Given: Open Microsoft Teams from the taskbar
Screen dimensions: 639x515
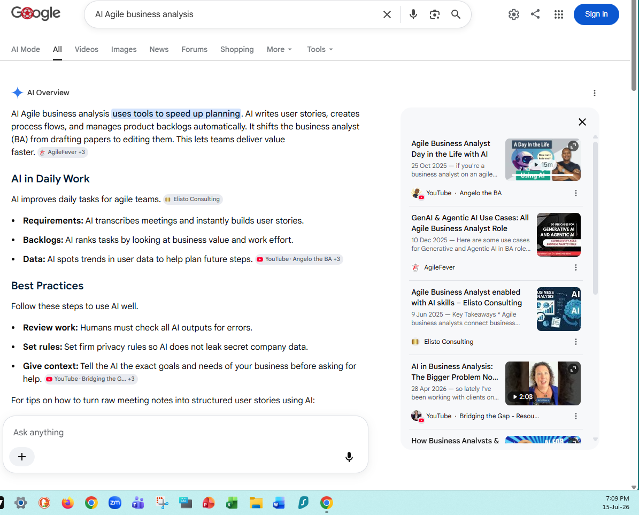Looking at the screenshot, I should coord(138,503).
